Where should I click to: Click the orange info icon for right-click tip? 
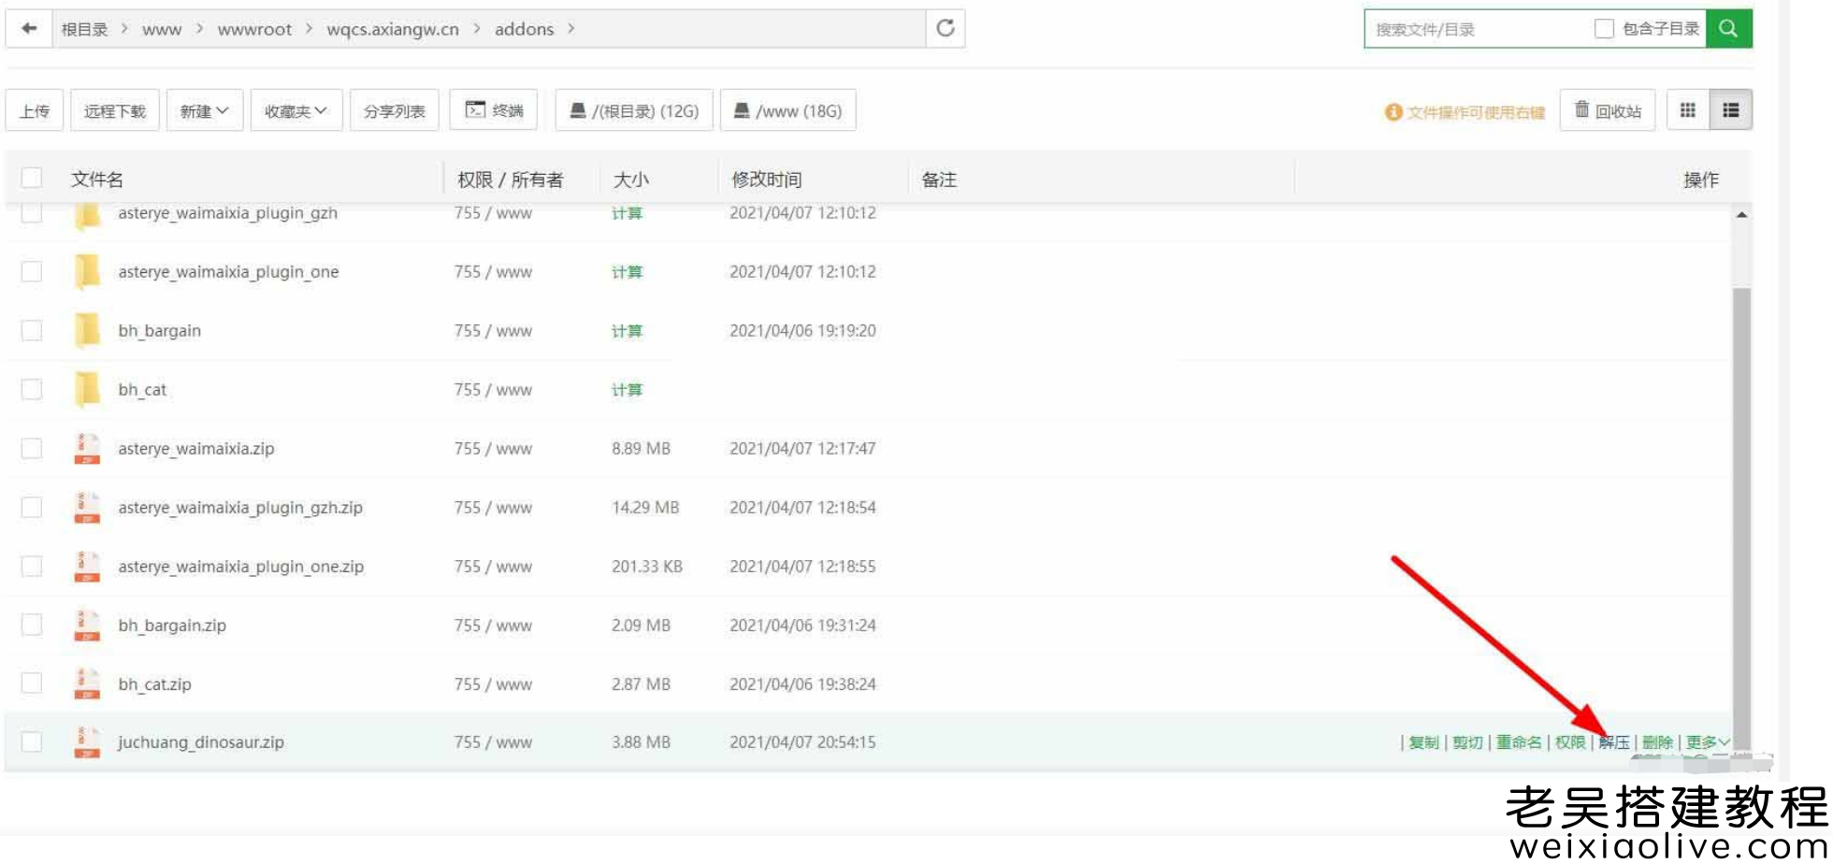coord(1393,112)
